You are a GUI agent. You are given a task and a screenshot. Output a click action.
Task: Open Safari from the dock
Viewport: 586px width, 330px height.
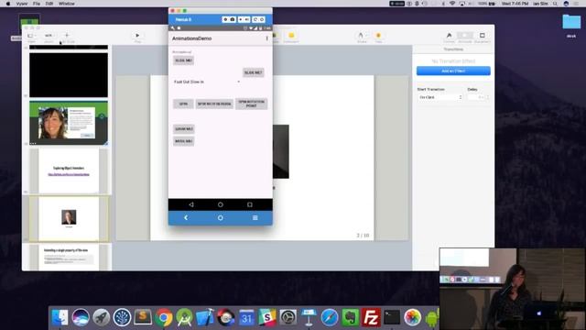pyautogui.click(x=330, y=317)
